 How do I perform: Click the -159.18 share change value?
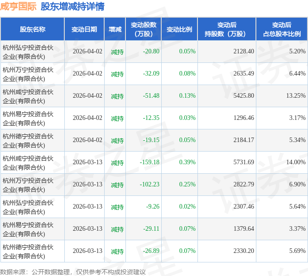click(x=149, y=162)
